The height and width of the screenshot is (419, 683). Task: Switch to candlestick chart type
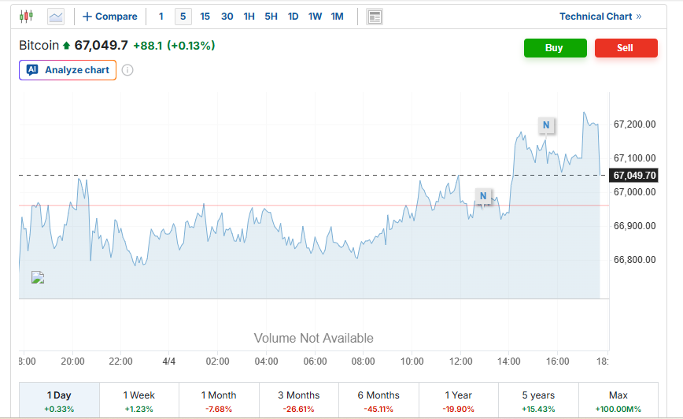(27, 16)
